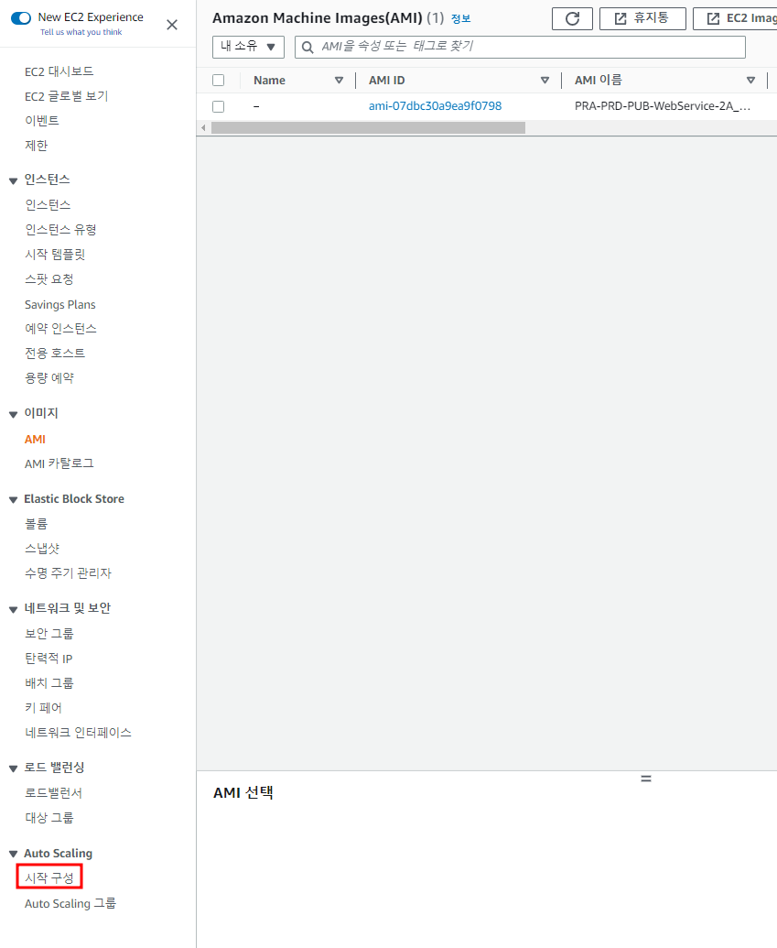Image resolution: width=777 pixels, height=948 pixels.
Task: Open 보안 그룹
Action: pyautogui.click(x=49, y=633)
